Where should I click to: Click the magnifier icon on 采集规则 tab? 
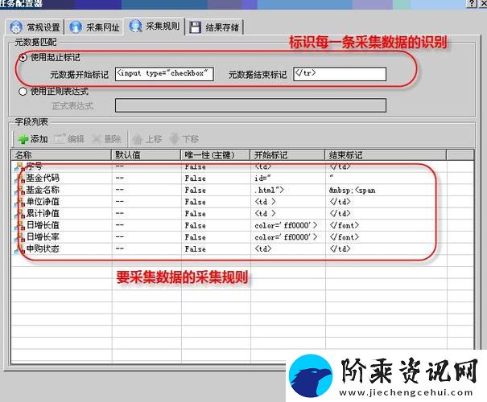[135, 26]
